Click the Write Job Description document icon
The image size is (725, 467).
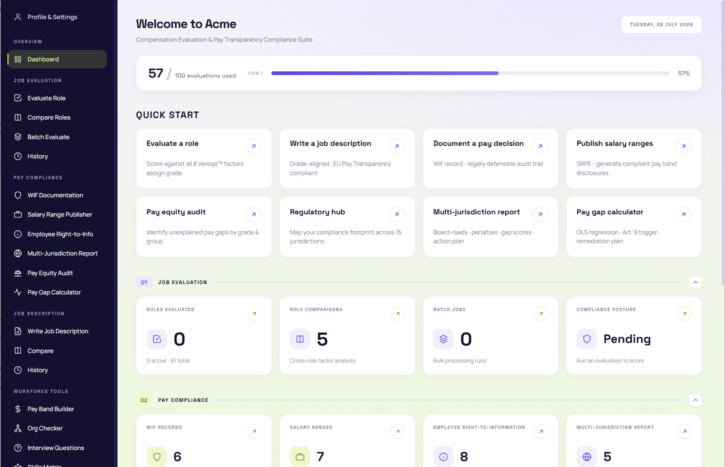tap(18, 331)
